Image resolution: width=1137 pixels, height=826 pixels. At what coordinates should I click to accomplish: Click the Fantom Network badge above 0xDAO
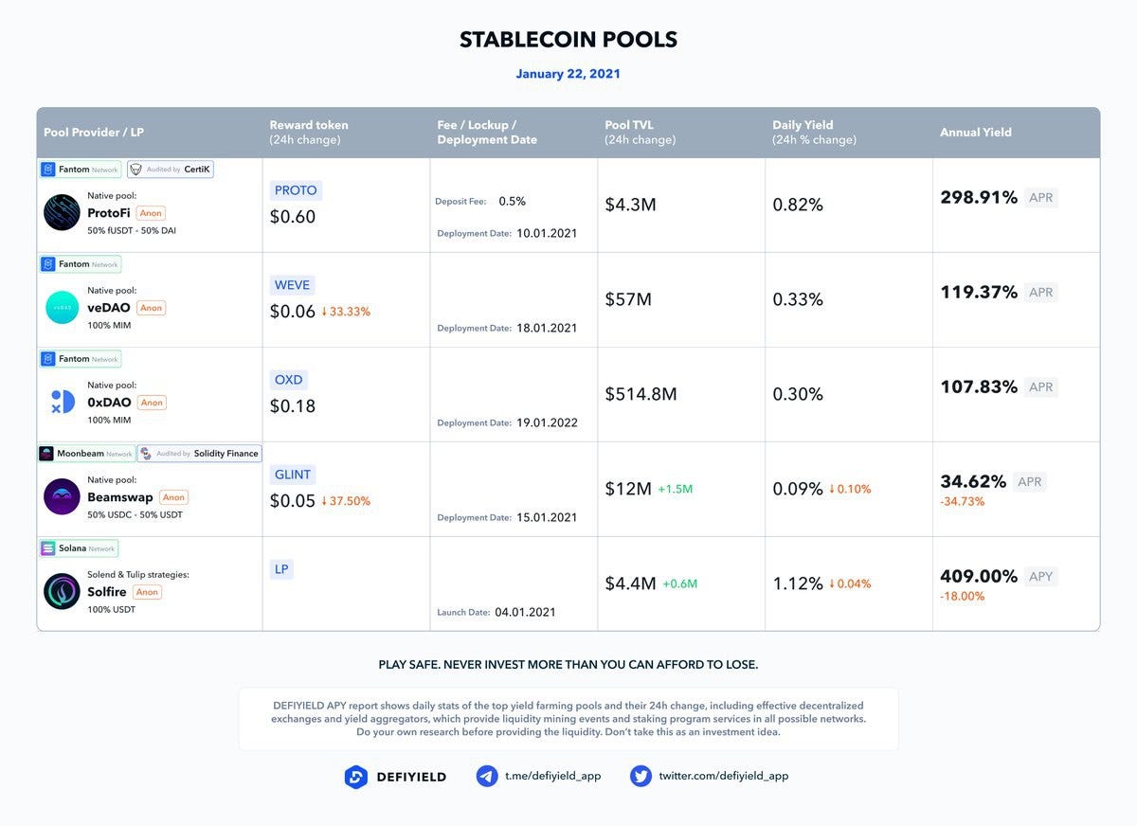pos(81,359)
